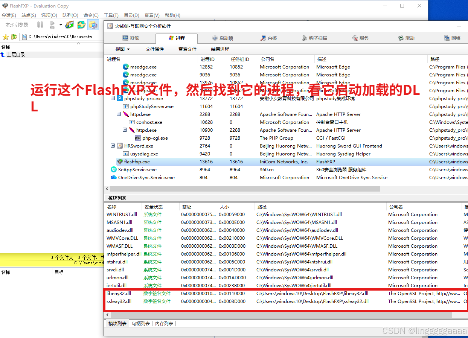
Task: Click the phpstudy_pro.exe blue P icon
Action: point(120,98)
